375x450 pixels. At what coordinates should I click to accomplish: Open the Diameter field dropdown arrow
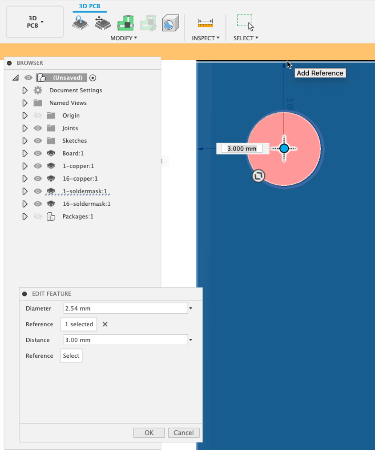[191, 309]
